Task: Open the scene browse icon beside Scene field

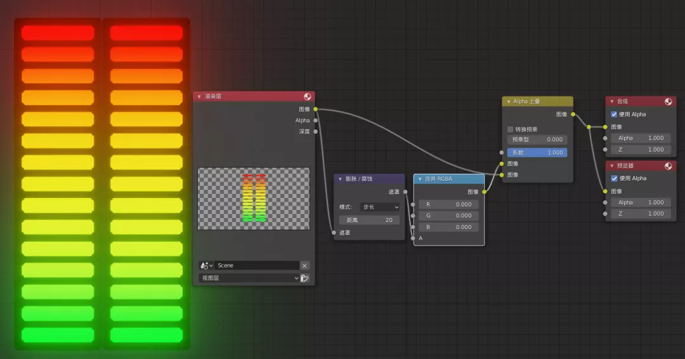Action: 206,266
